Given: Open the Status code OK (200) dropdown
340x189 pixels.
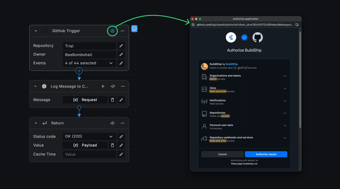Looking at the screenshot, I should click(x=89, y=136).
